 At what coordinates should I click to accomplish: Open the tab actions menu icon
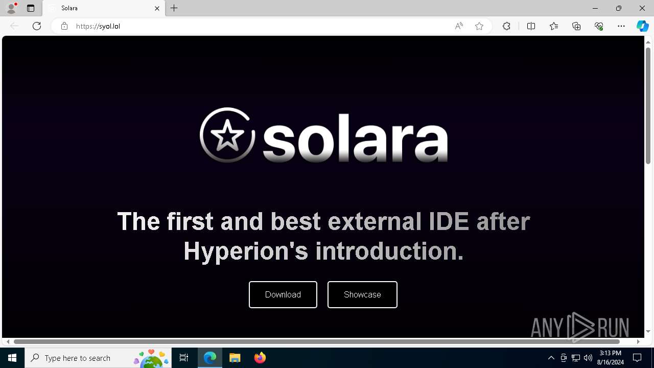[x=31, y=8]
